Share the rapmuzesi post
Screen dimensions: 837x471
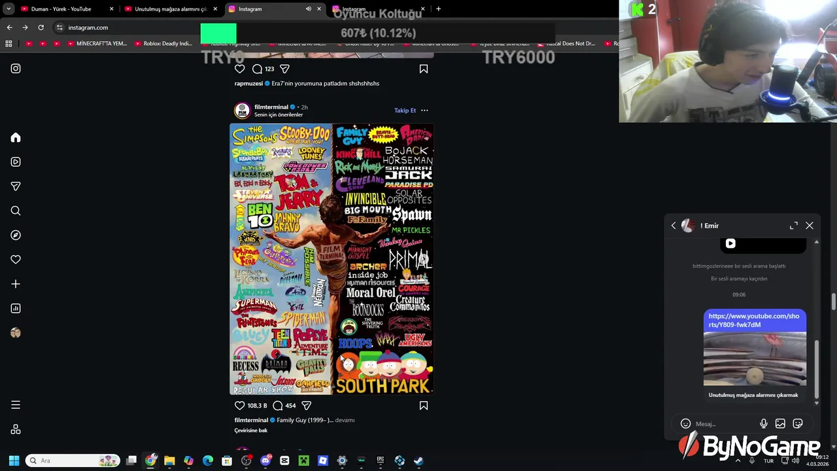pos(284,69)
